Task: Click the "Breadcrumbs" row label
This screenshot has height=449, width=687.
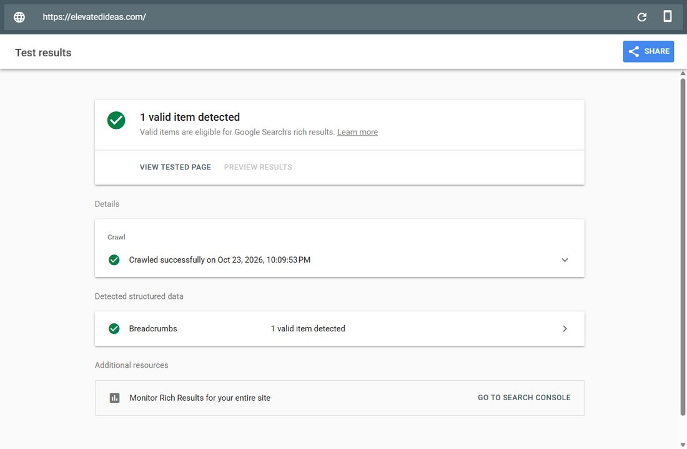Action: [153, 329]
